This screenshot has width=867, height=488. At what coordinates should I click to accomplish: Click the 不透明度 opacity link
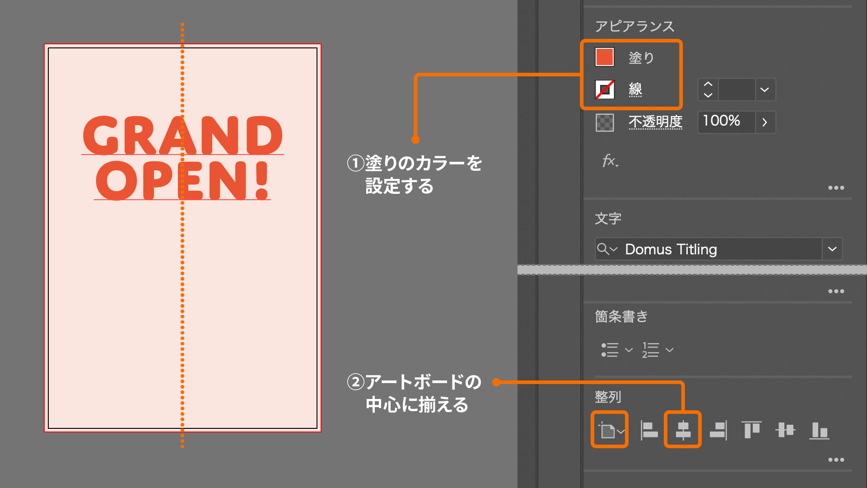[655, 122]
